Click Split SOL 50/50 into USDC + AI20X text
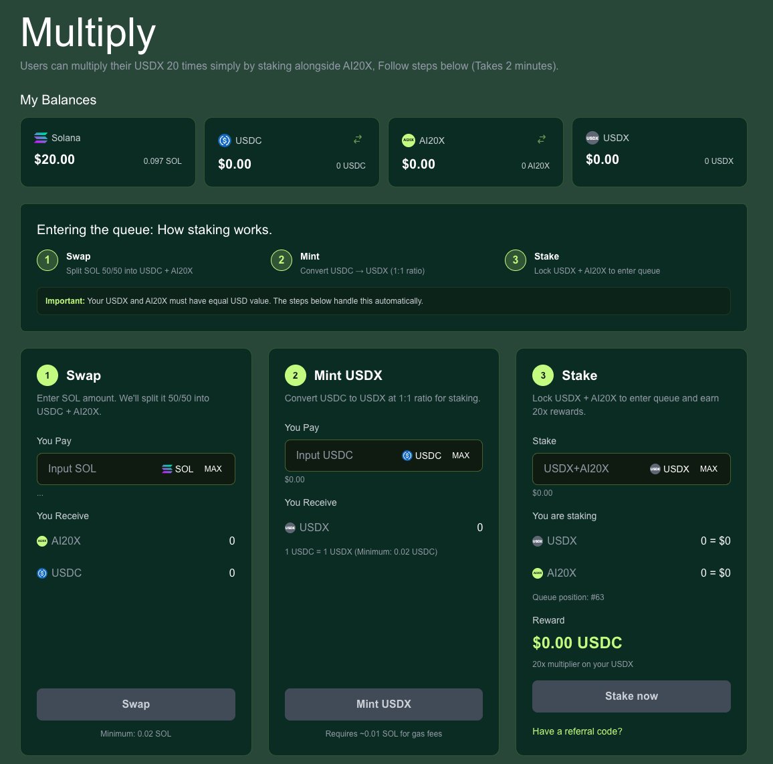Viewport: 773px width, 764px height. (129, 271)
